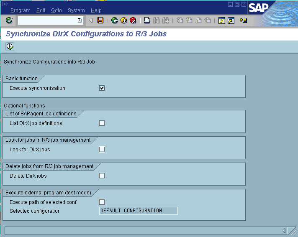The width and height of the screenshot is (298, 237).
Task: Collapse the command field with left triangle
Action: (91, 20)
